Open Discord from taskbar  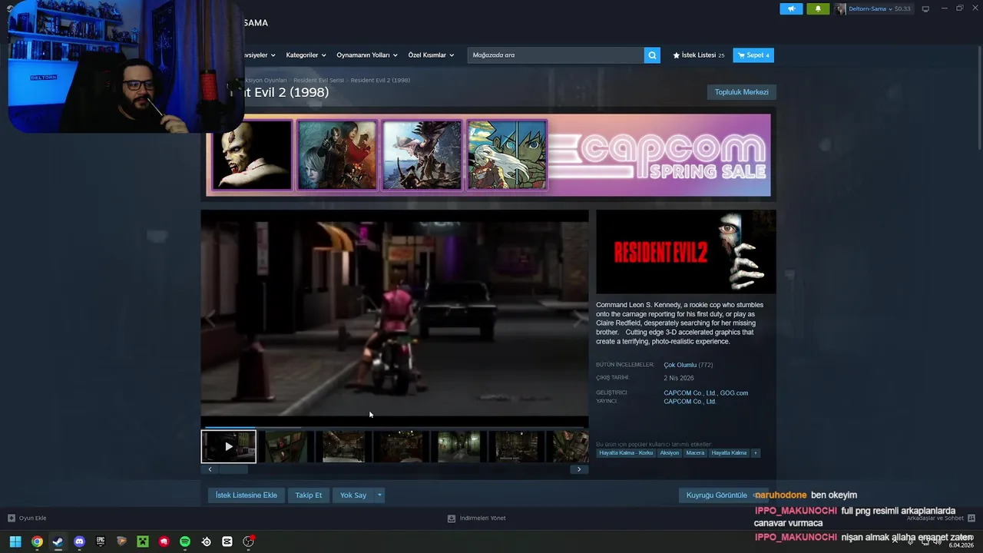point(79,541)
